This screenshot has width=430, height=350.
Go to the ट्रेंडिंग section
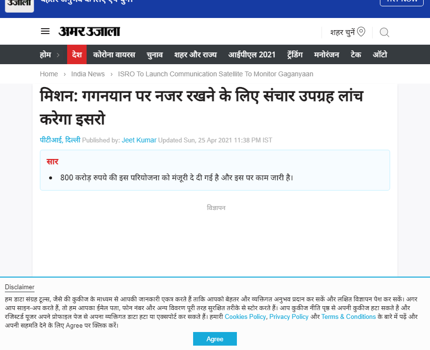tap(295, 54)
